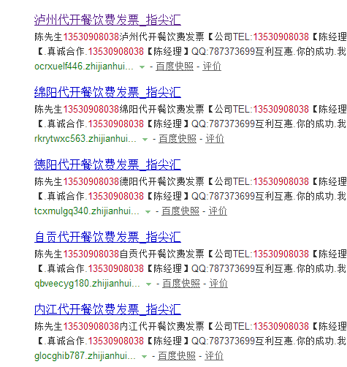Click snippet text 陈先生13530908038自贡代开餐饮费发票
347x367 pixels.
119,254
